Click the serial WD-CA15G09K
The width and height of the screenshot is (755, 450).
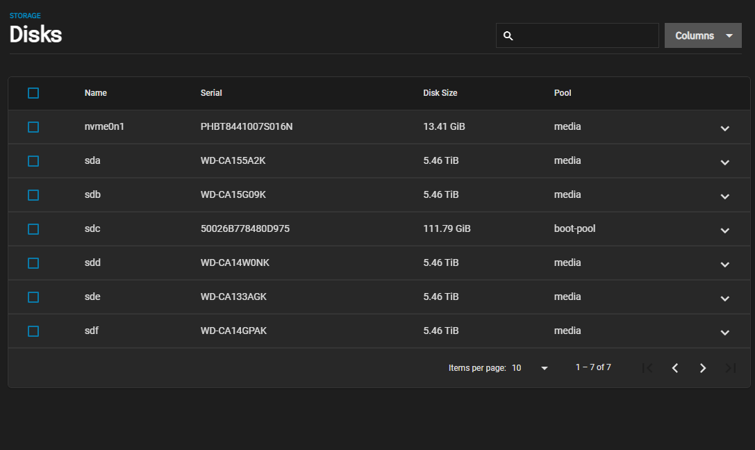tap(233, 194)
